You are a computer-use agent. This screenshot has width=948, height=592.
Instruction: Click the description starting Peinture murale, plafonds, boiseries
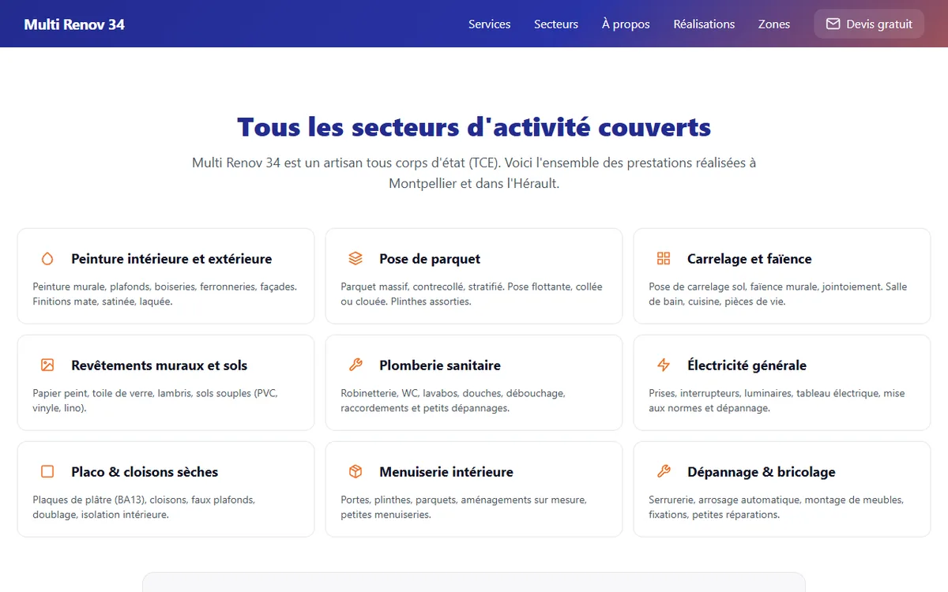click(165, 294)
